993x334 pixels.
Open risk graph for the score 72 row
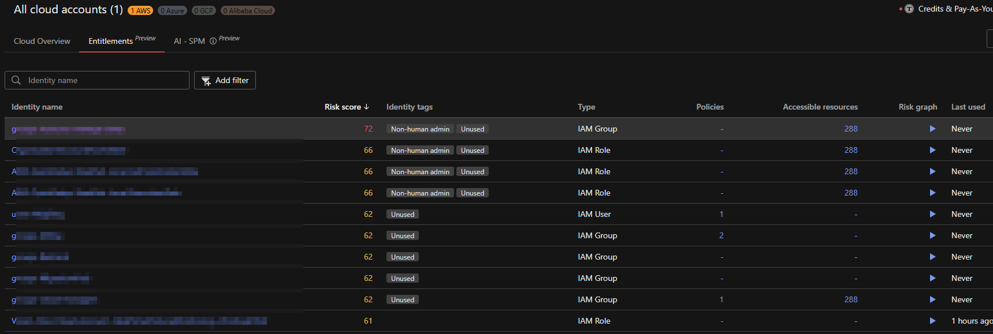tap(932, 129)
